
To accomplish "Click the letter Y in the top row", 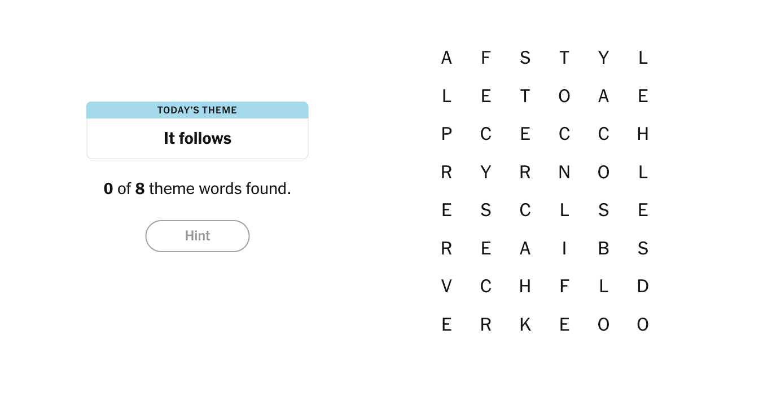I will coord(603,58).
